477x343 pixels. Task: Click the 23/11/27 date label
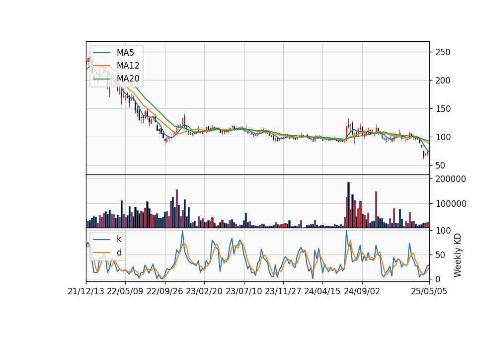tap(283, 292)
